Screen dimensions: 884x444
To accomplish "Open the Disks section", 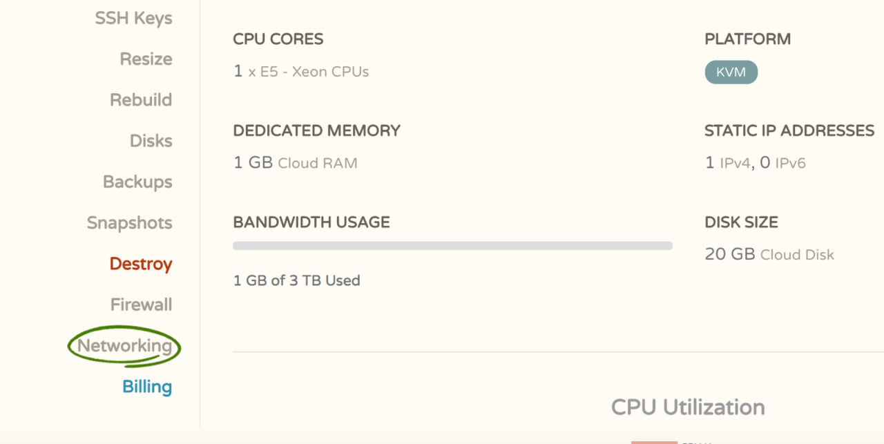I will click(x=151, y=141).
